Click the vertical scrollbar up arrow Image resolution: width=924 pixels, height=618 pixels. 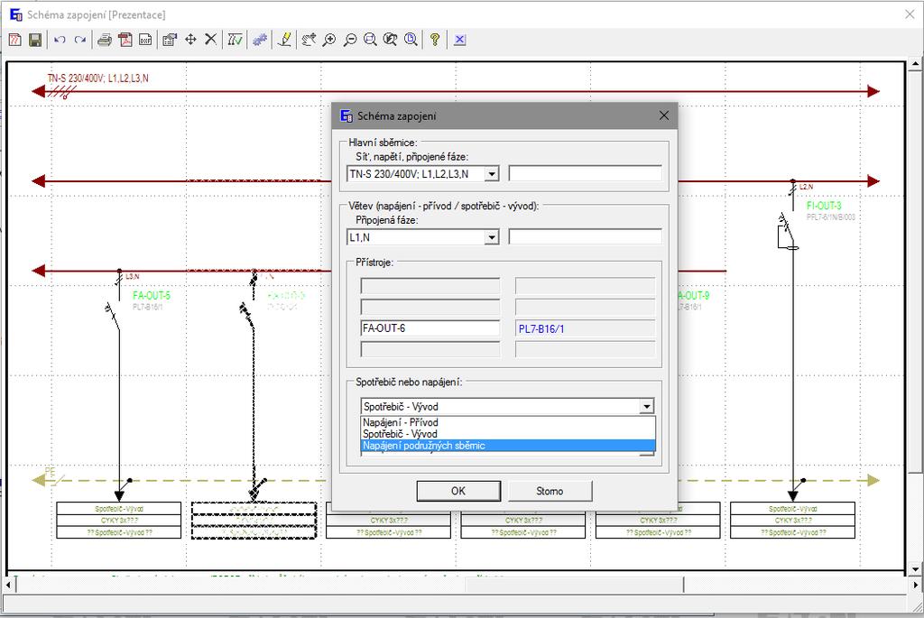[x=915, y=62]
